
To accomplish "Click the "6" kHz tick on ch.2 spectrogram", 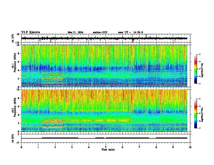I will [x=19, y=106].
